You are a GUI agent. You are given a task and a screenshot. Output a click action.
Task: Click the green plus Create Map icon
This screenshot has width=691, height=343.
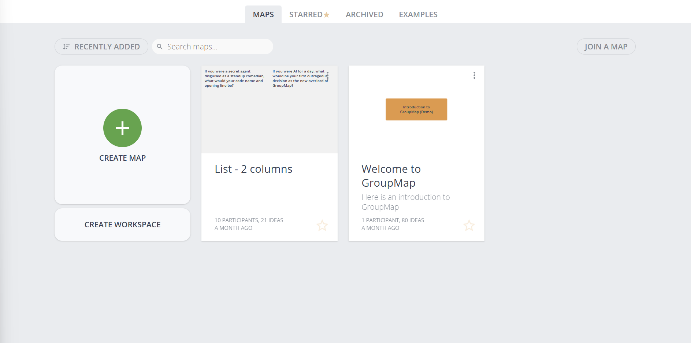tap(122, 128)
